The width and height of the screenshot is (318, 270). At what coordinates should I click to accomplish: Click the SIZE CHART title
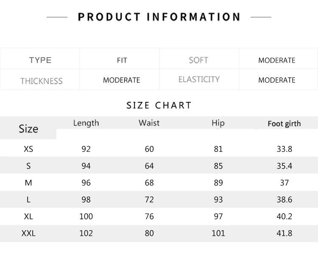click(159, 105)
